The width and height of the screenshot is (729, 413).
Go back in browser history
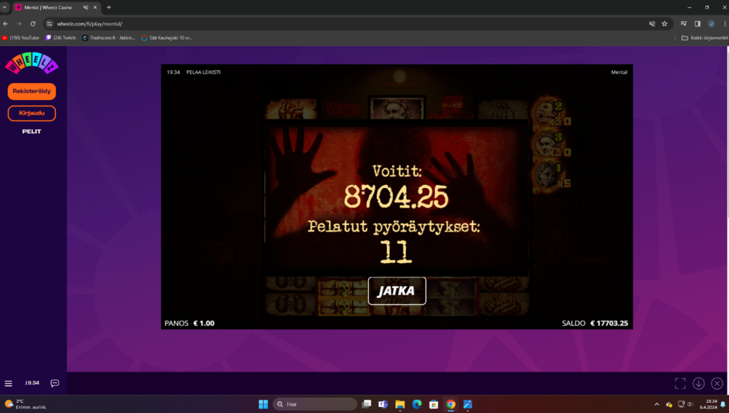click(x=6, y=24)
